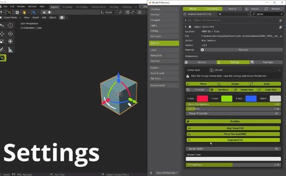Viewport: 286px width, 176px height.
Task: Toggle the Scale View option
Action: (x=269, y=90)
